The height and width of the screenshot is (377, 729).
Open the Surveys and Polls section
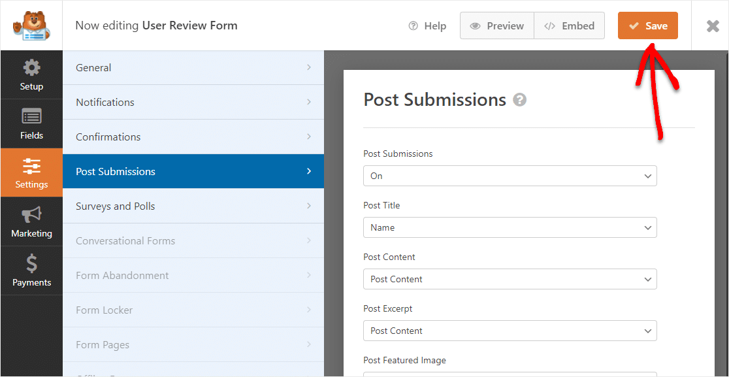[193, 206]
